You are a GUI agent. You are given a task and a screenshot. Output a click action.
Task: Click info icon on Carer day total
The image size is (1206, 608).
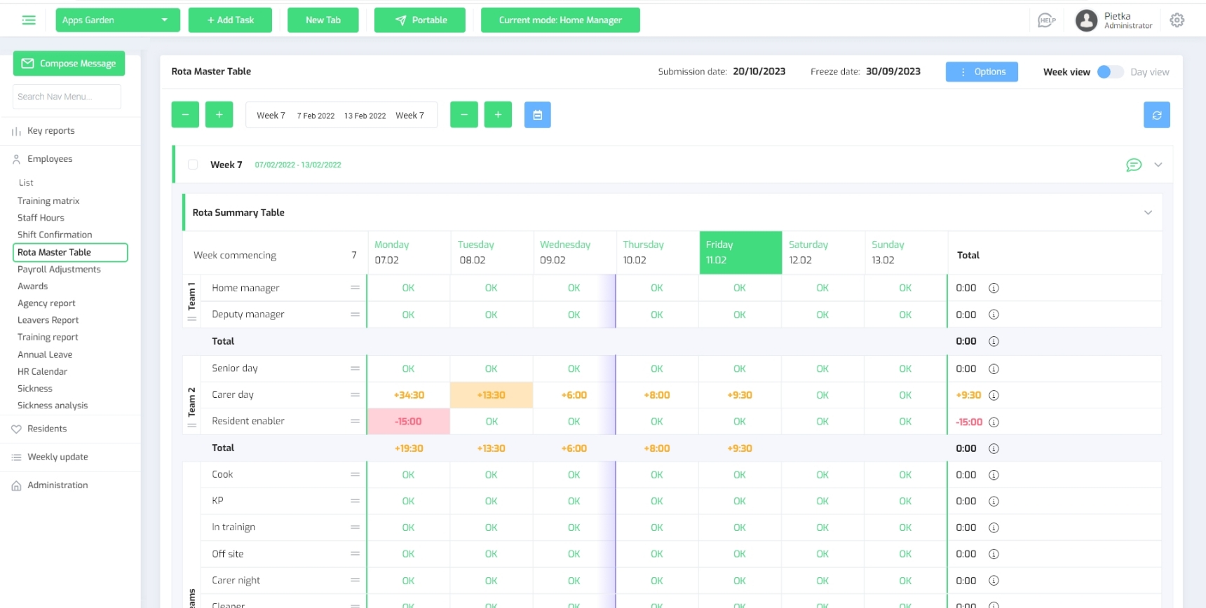pos(993,395)
